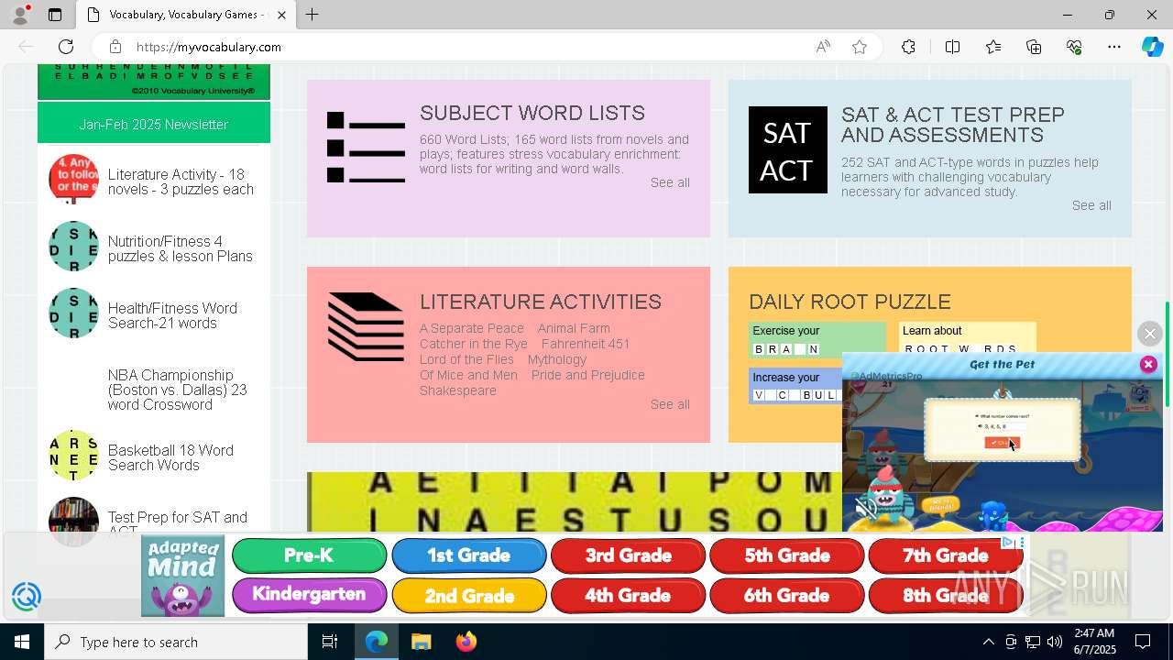1173x660 pixels.
Task: Open Lord of the Flies link
Action: coord(466,359)
